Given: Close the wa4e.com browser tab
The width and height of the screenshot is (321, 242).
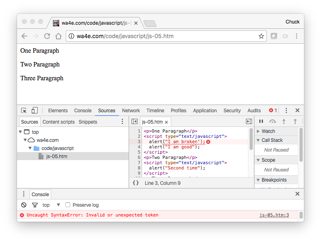Looking at the screenshot, I should point(136,23).
